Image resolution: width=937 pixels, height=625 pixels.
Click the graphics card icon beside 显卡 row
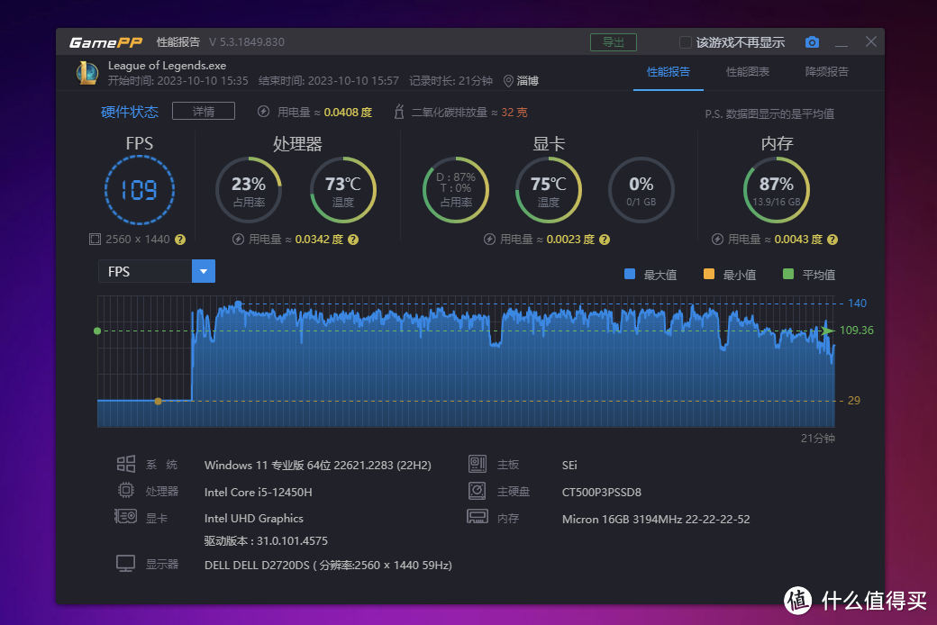[125, 517]
